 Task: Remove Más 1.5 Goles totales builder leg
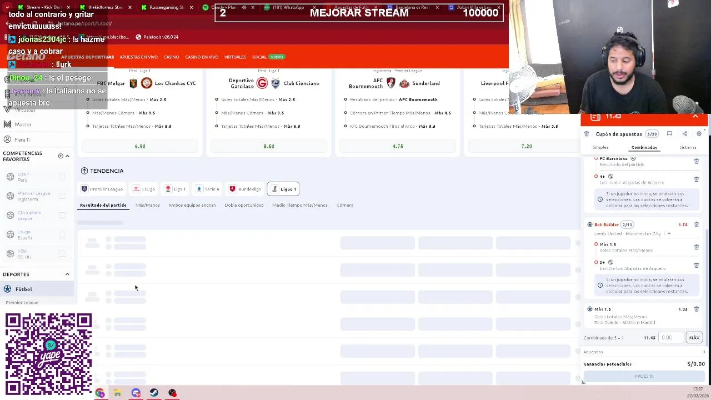(x=696, y=247)
